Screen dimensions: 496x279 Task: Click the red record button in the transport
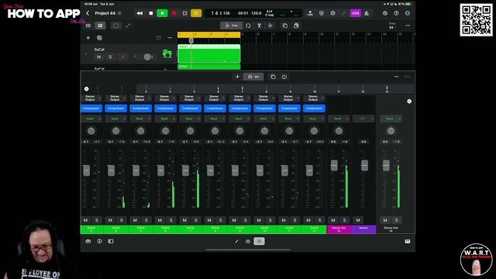tap(174, 13)
